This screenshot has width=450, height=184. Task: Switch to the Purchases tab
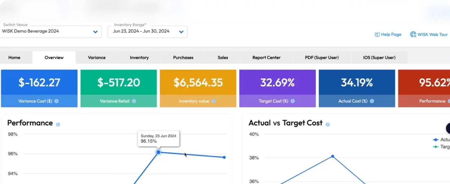(x=183, y=58)
